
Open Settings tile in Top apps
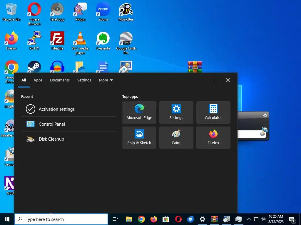click(176, 112)
